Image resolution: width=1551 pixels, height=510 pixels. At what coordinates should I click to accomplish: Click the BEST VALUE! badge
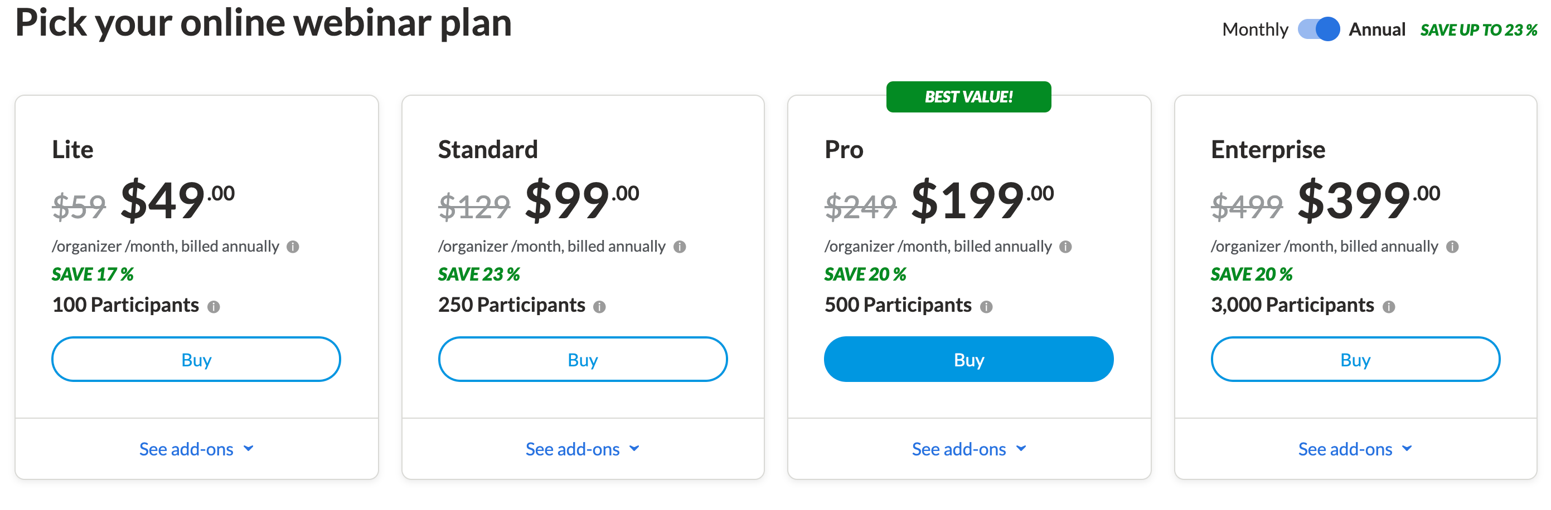click(969, 96)
